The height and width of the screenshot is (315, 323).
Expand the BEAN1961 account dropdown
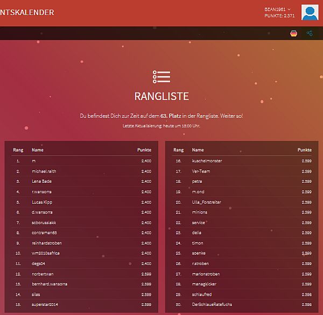click(278, 9)
